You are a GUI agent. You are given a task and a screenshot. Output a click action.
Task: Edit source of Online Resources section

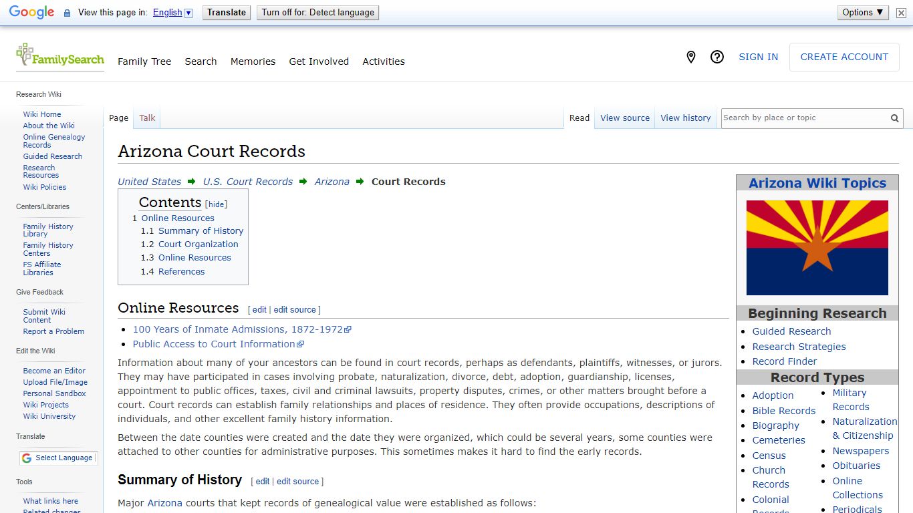pos(295,310)
